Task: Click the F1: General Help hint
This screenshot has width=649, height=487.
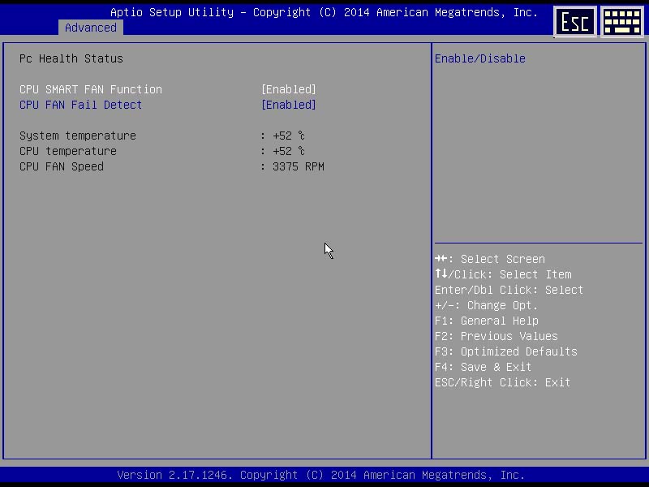Action: pos(487,321)
